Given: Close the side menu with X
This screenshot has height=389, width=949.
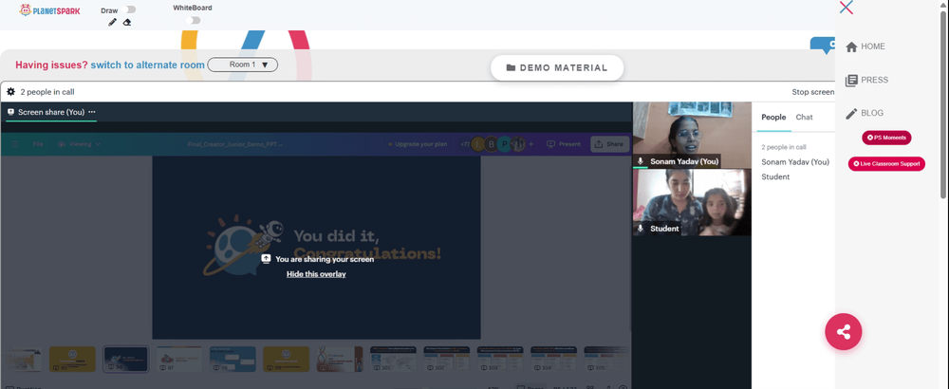Looking at the screenshot, I should point(847,8).
